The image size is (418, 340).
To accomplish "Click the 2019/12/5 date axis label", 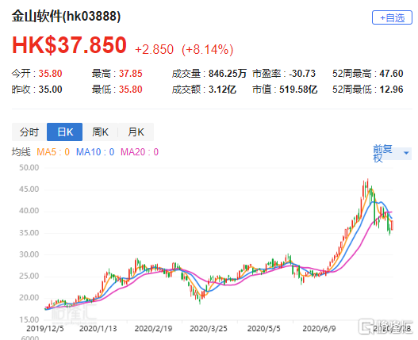I will tap(45, 329).
